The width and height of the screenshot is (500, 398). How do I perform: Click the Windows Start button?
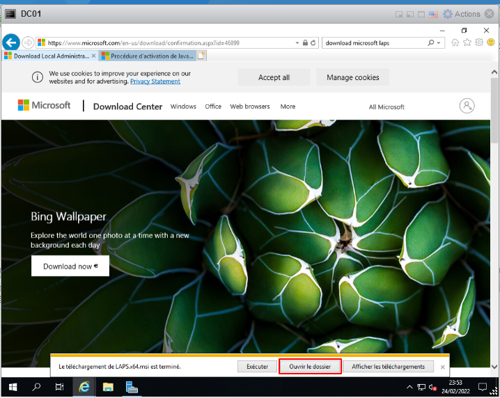pos(13,386)
